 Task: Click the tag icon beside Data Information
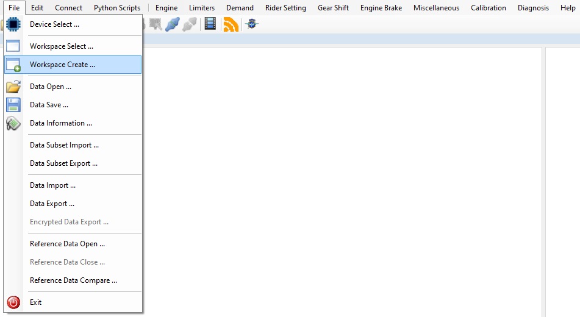click(x=13, y=123)
